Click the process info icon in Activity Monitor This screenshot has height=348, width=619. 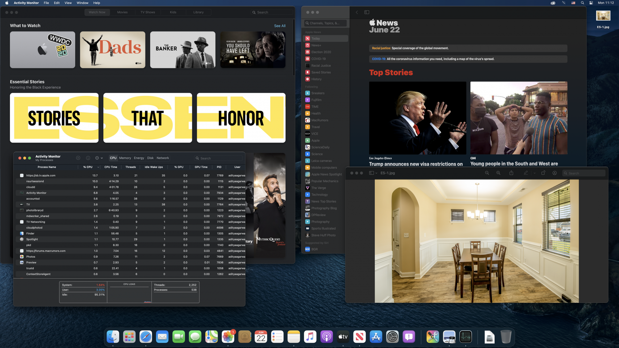88,158
